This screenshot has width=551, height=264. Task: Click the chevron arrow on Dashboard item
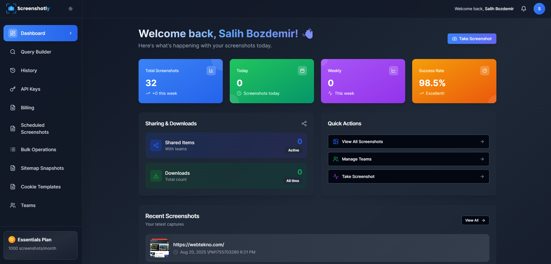pyautogui.click(x=71, y=33)
